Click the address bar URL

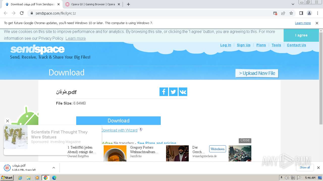[56, 13]
